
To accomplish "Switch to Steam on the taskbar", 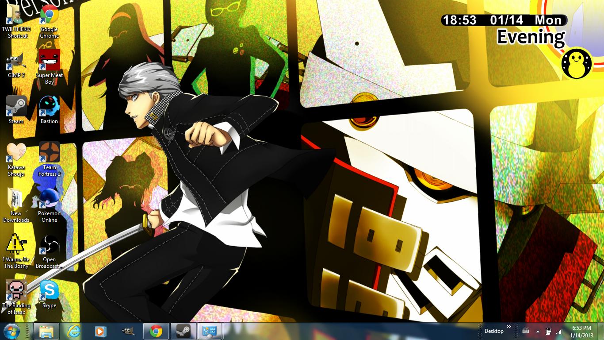I will [183, 331].
